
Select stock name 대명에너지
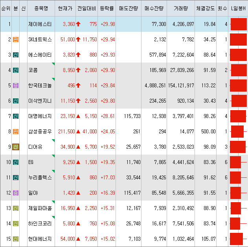tap(40, 116)
